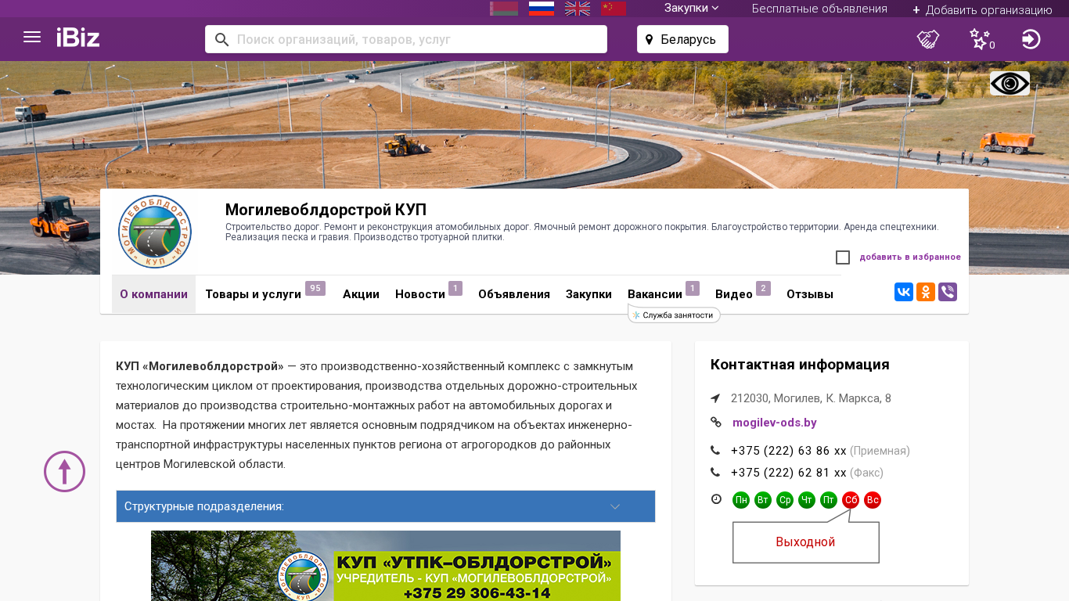Click the address '212030, Могилев, К. Маркса, 8'
1069x601 pixels.
[811, 398]
